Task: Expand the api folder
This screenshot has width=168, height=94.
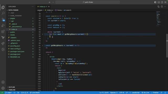Action: pyautogui.click(x=12, y=21)
